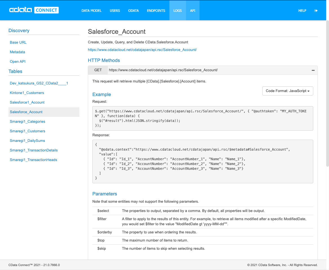This screenshot has width=329, height=270.
Task: Open the LOGS tab
Action: pos(178,10)
